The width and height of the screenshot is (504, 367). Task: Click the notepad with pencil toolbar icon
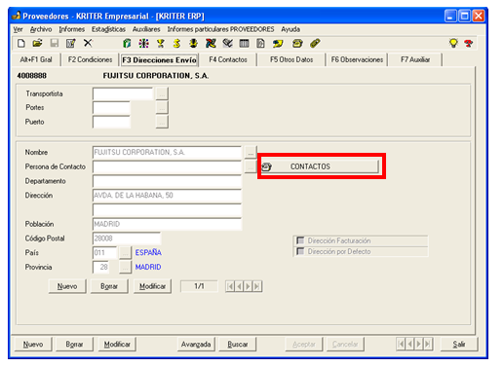coord(71,43)
